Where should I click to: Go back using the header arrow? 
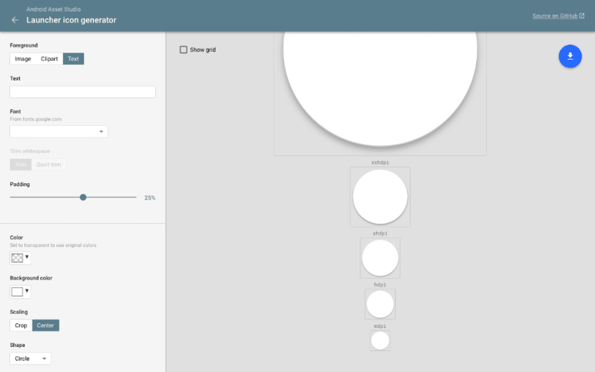click(15, 20)
